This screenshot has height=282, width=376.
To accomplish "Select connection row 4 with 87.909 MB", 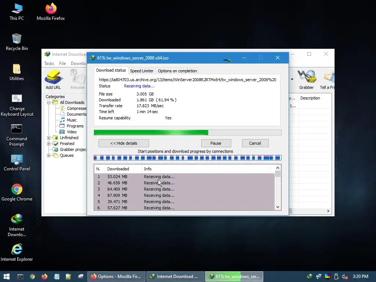I will [184, 195].
